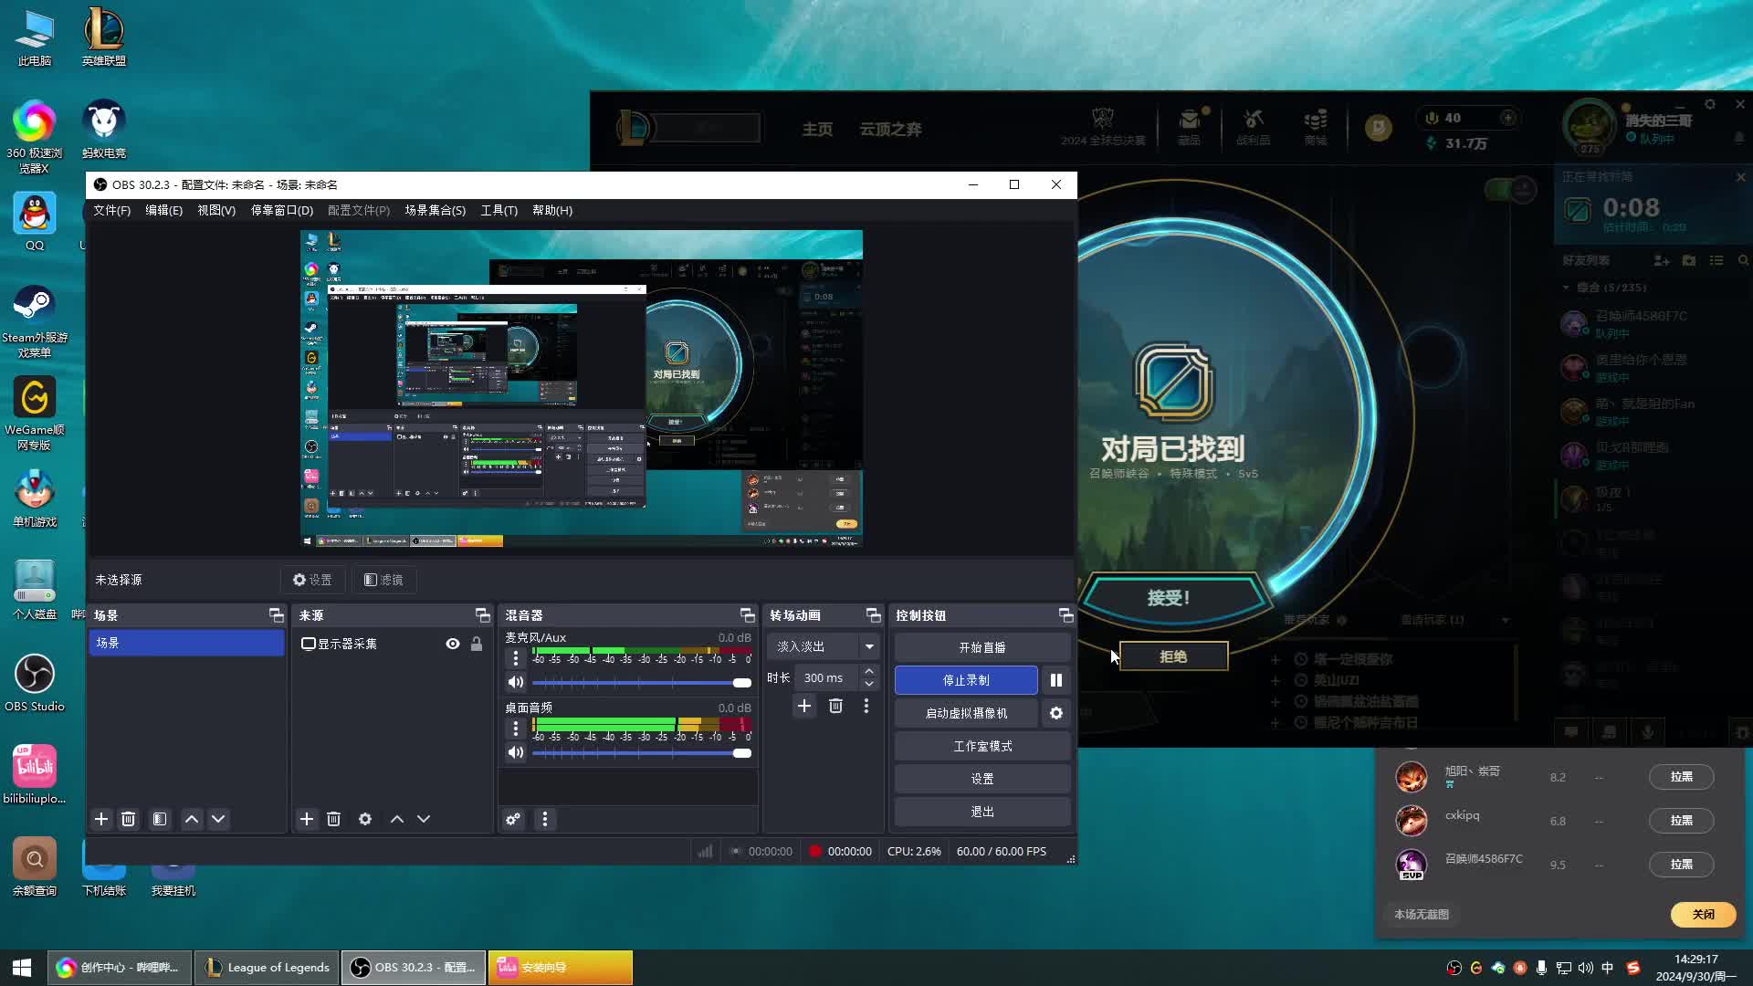Image resolution: width=1753 pixels, height=986 pixels.
Task: Pop out the Scene Transitions dock
Action: [x=874, y=615]
